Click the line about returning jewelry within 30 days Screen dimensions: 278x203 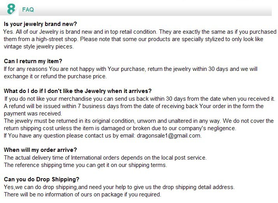point(131,69)
